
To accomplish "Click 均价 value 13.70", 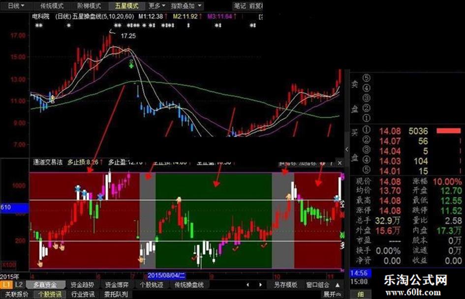I will click(x=390, y=191).
